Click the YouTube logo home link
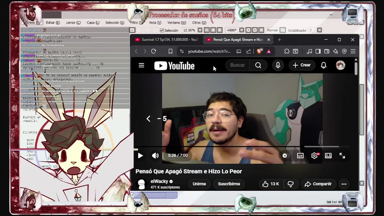The width and height of the screenshot is (384, 216). [174, 66]
